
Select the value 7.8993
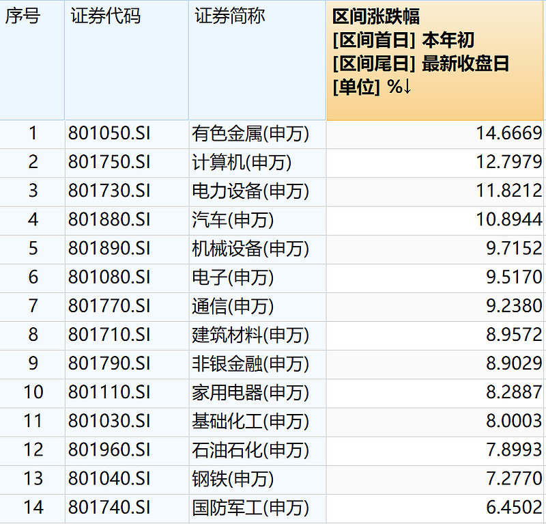[x=515, y=450]
